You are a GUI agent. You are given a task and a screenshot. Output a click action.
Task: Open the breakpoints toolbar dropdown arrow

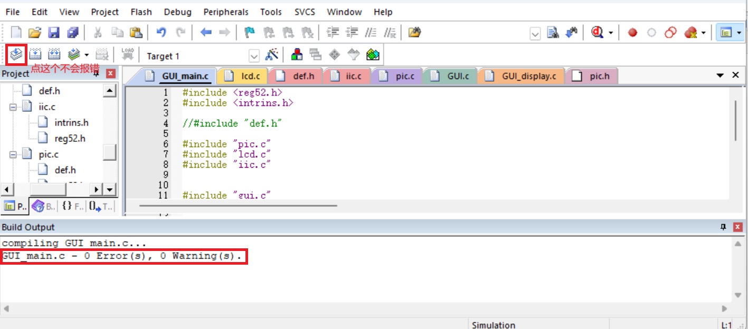point(704,33)
